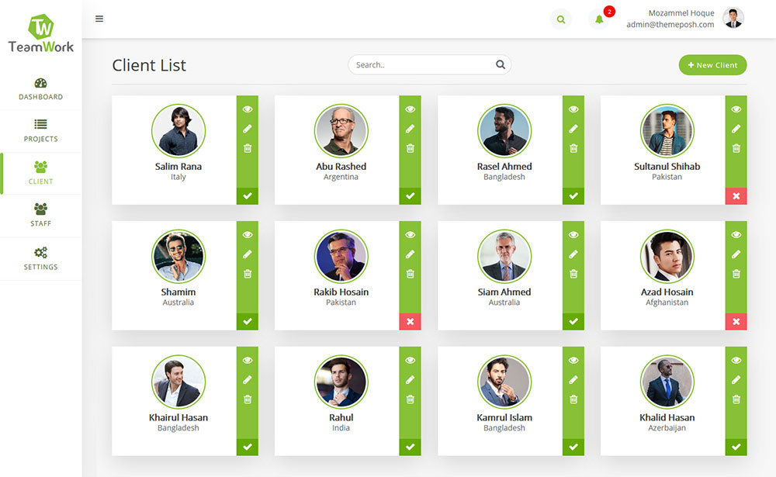Toggle Azad Hosain's red X status
Image resolution: width=776 pixels, height=477 pixels.
tap(736, 321)
